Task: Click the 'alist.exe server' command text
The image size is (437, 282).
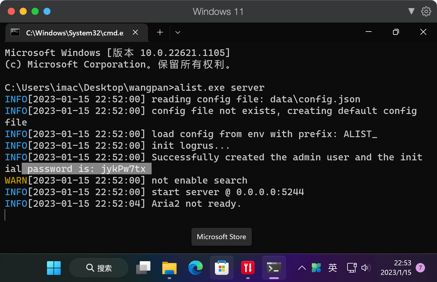Action: [219, 87]
